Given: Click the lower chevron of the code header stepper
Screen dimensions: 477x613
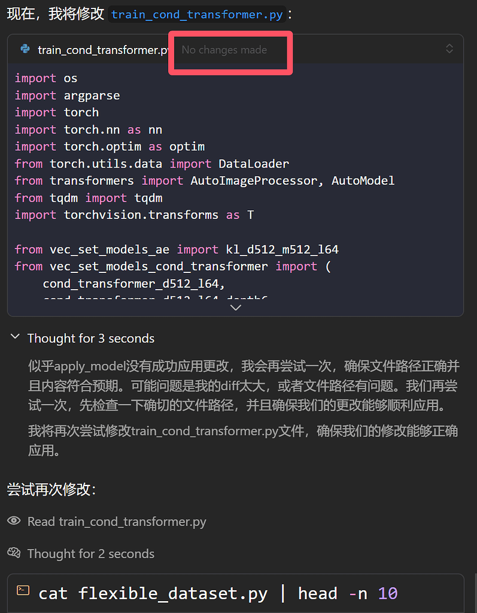Looking at the screenshot, I should [x=449, y=53].
